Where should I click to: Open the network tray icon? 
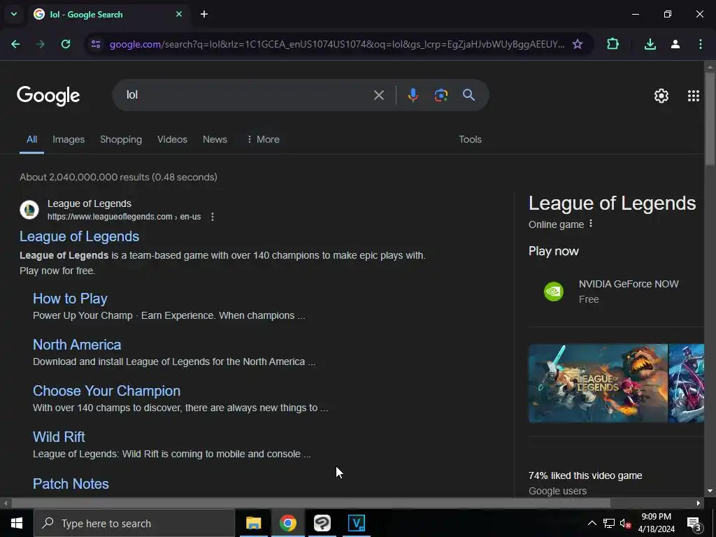tap(609, 523)
